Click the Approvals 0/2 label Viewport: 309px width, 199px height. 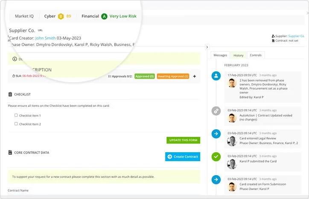(122, 77)
